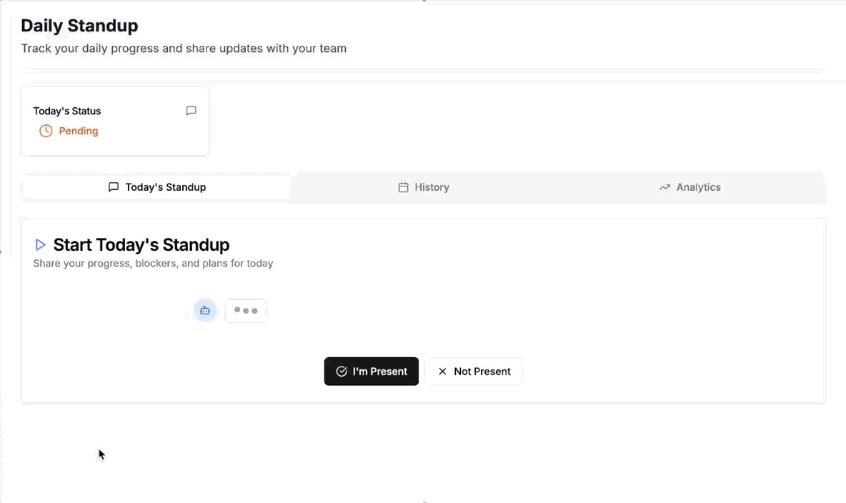Click the typing indicator dots bubble
Image resolution: width=846 pixels, height=503 pixels.
(246, 311)
